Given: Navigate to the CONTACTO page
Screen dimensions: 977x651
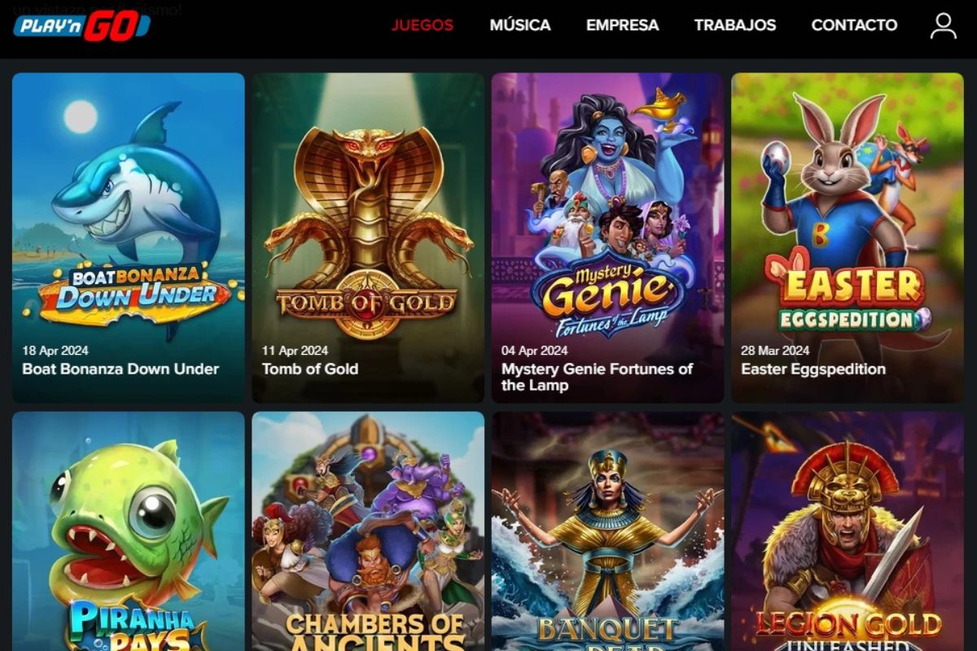Looking at the screenshot, I should coord(854,25).
